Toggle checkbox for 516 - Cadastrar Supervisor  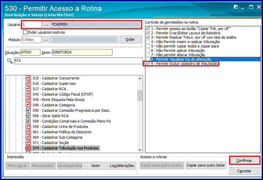coord(28,83)
